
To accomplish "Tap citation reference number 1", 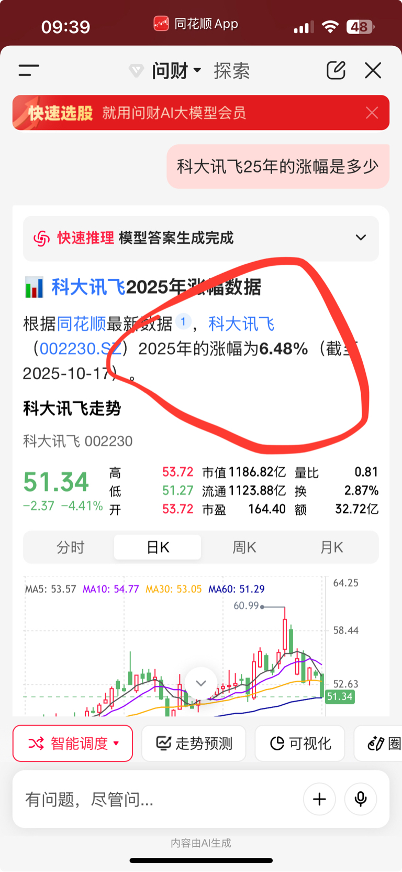I will click(x=183, y=321).
